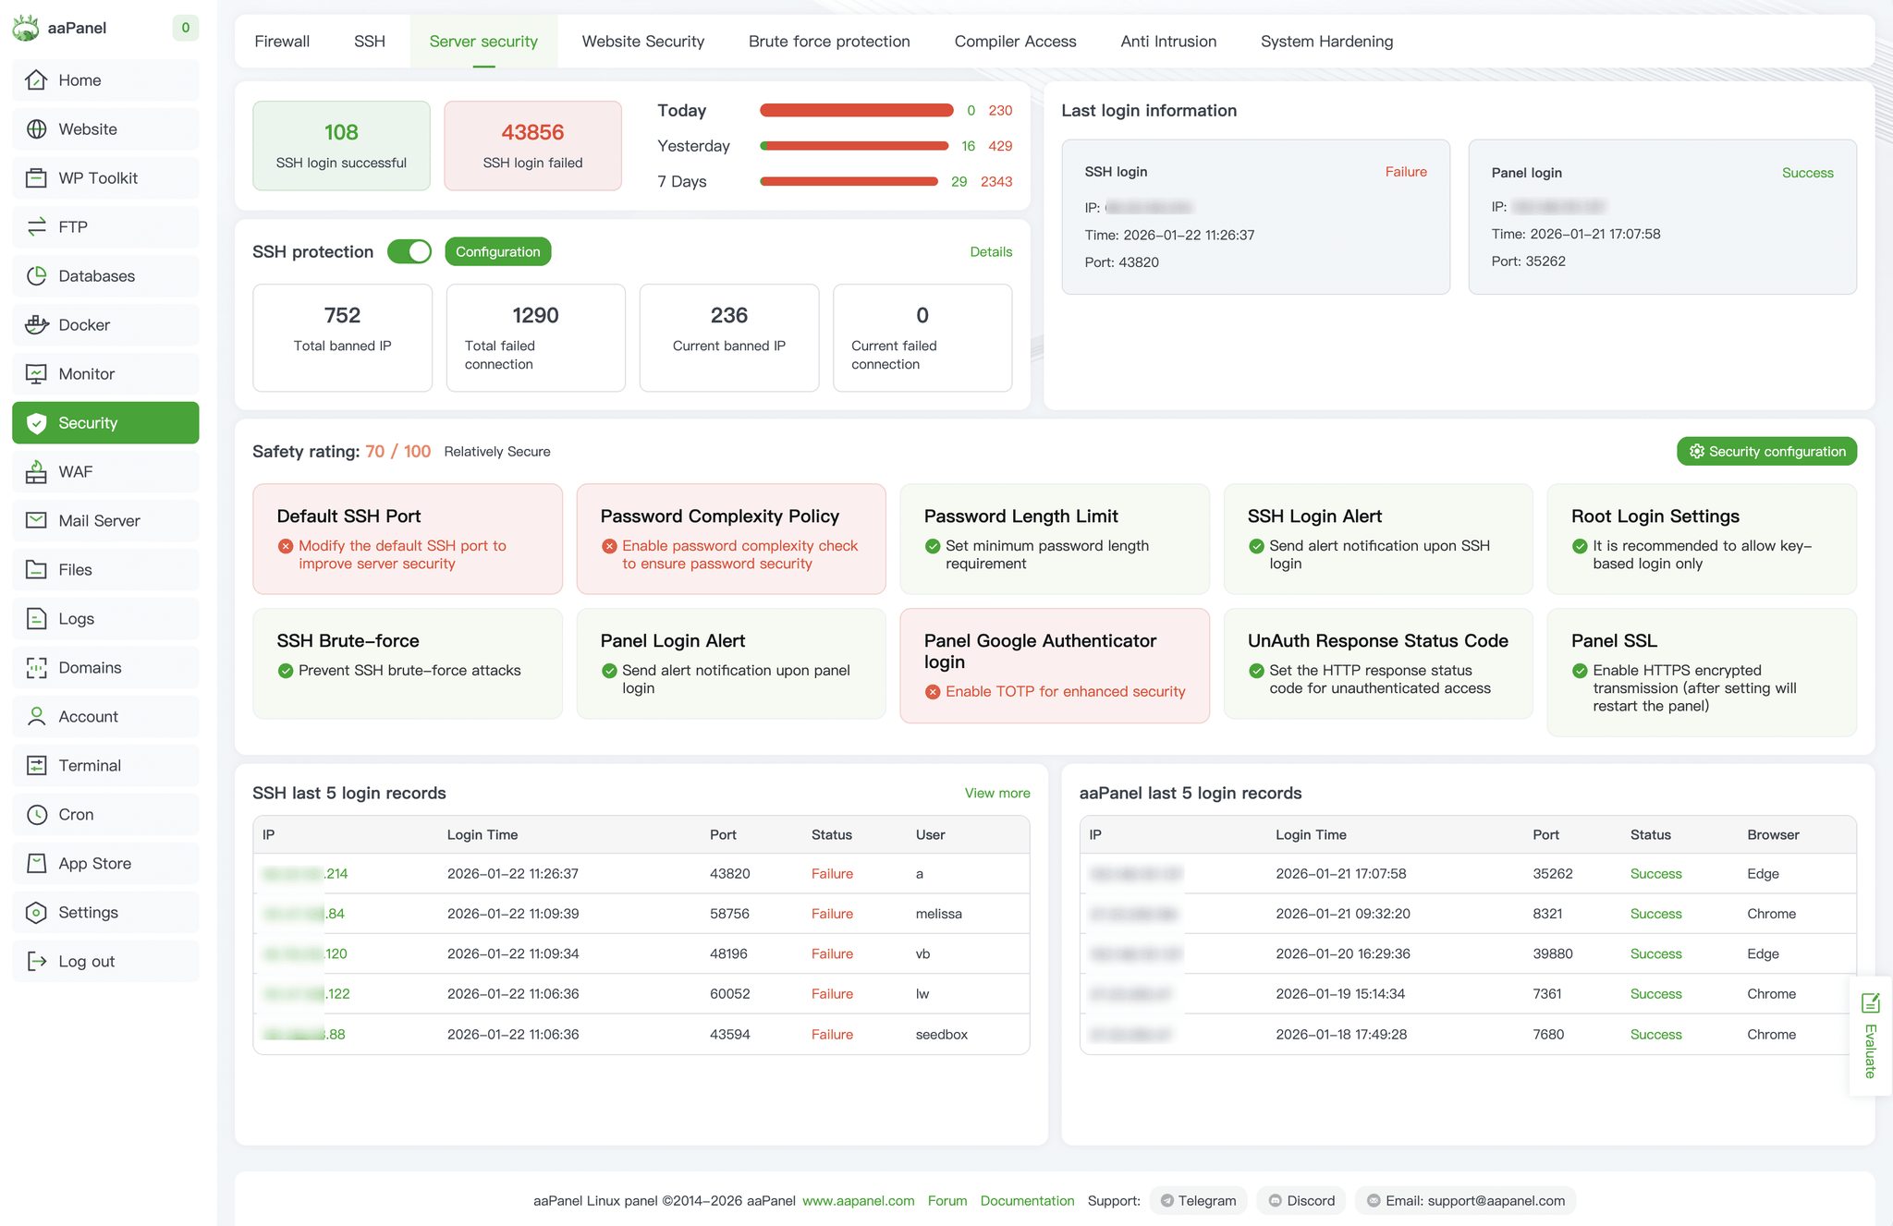Click the FTP transfer arrows icon
The width and height of the screenshot is (1893, 1226).
coord(36,227)
